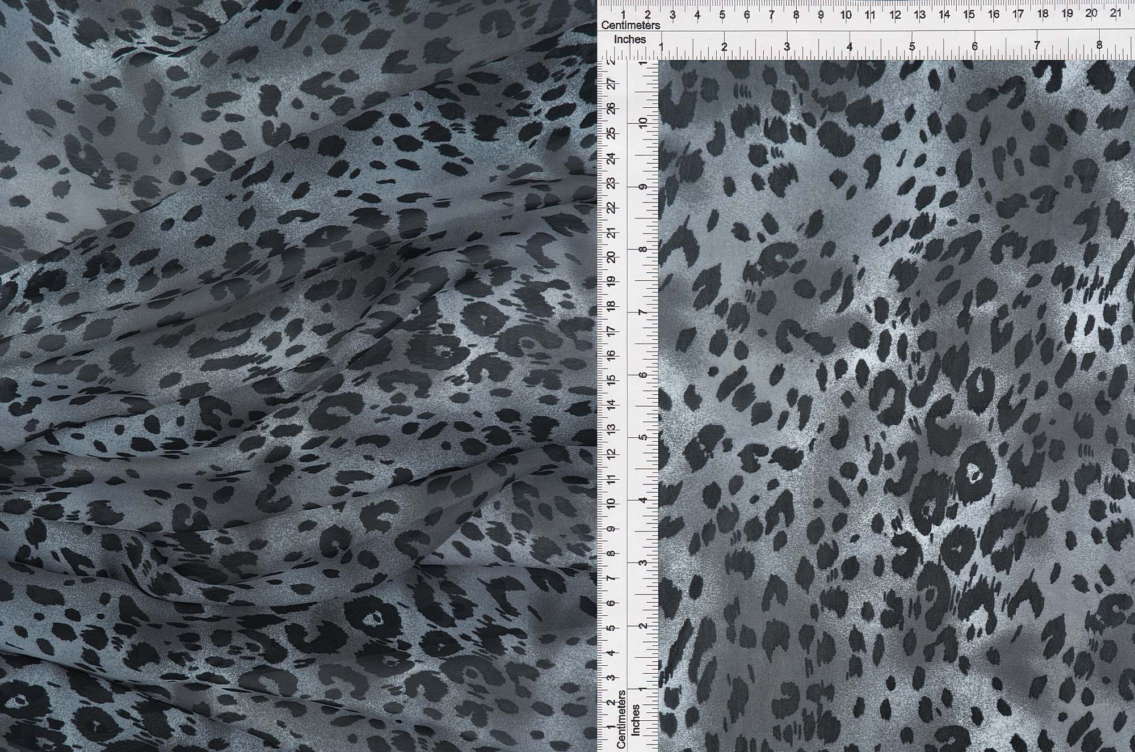Click the number 27 on the vertical centimeter ruler

611,84
